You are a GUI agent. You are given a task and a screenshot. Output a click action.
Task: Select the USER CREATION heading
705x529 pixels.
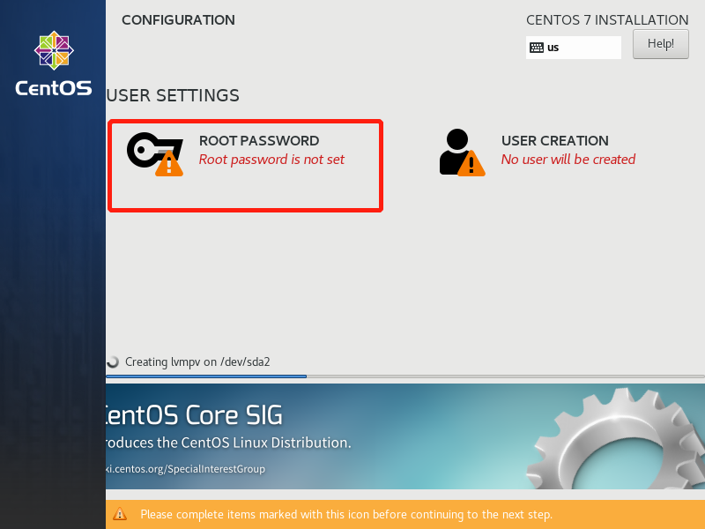click(555, 141)
